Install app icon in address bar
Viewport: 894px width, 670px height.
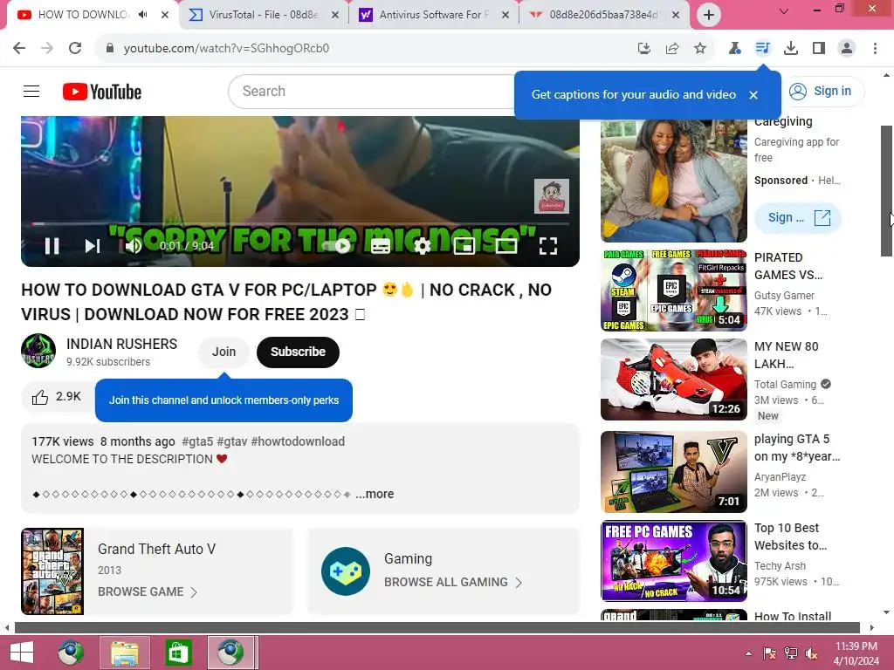click(x=644, y=49)
